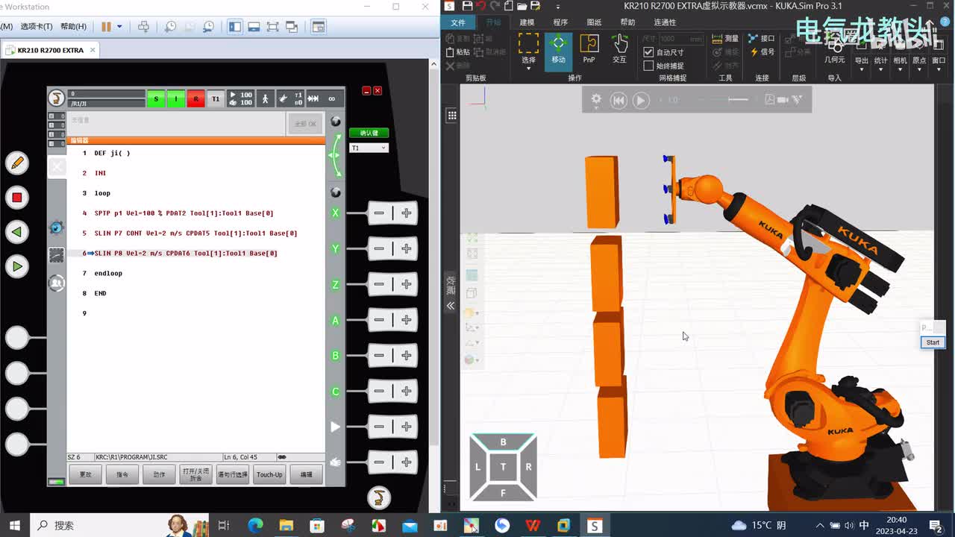Select the KR210 R2700 EXTRA VM tab
Viewport: 955px width, 537px height.
(51, 50)
